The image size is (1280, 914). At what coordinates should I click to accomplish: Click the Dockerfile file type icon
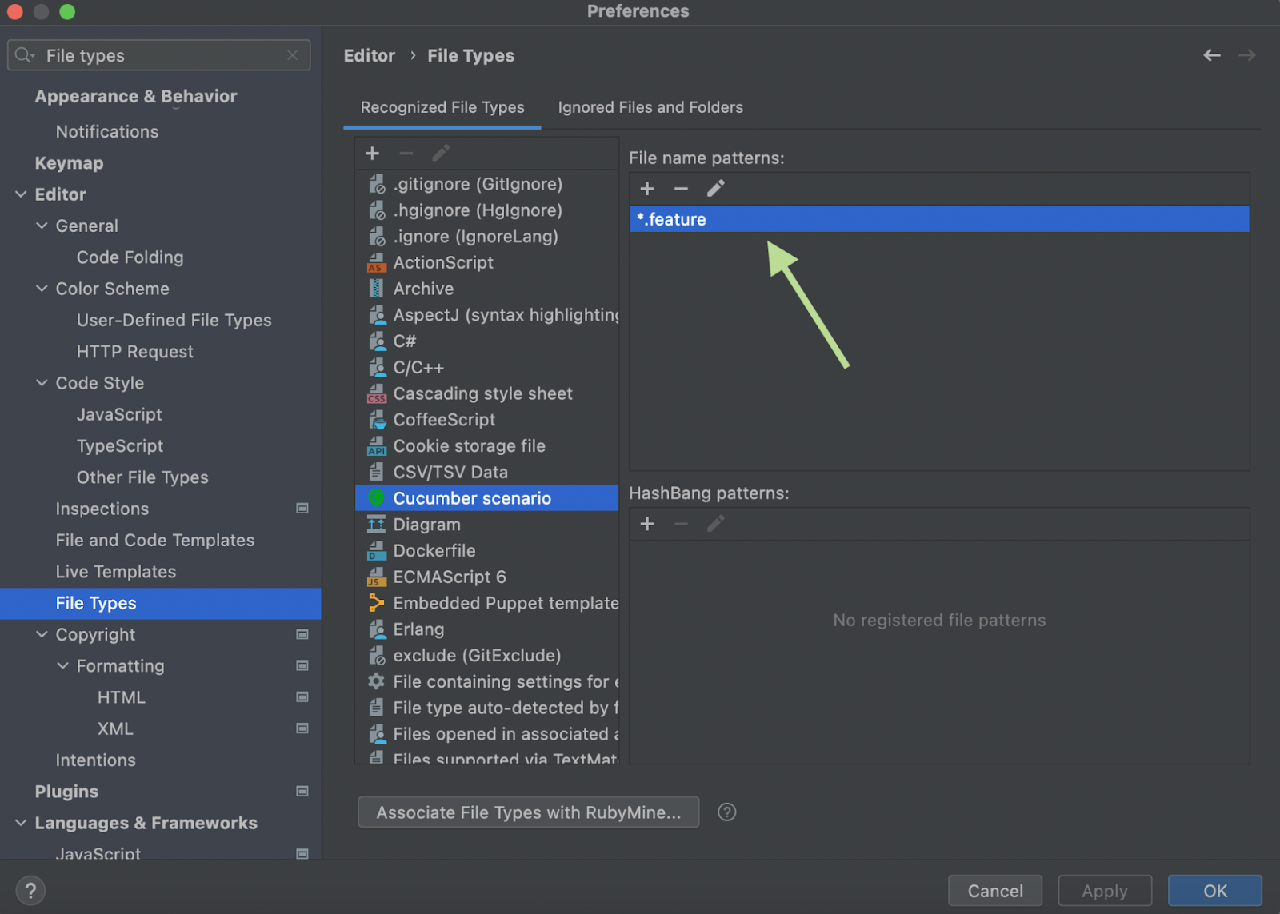[x=376, y=550]
